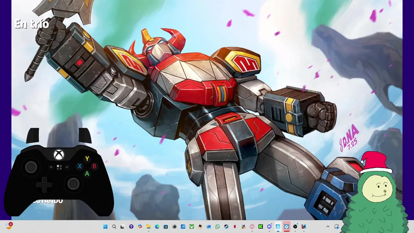This screenshot has height=233, width=414.
Task: Open Discord from the taskbar
Action: (269, 227)
